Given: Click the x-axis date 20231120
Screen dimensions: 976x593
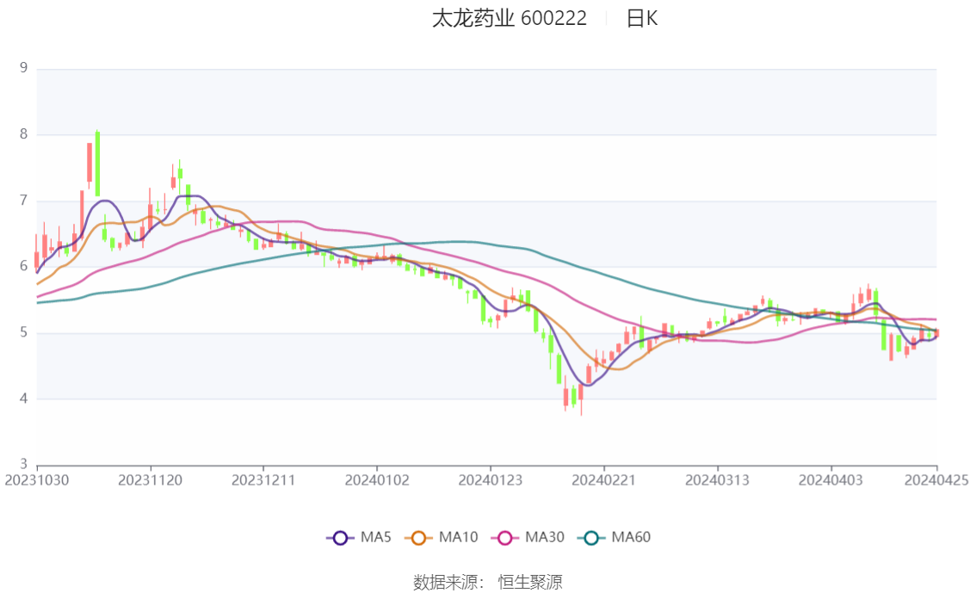Looking at the screenshot, I should pyautogui.click(x=150, y=480).
